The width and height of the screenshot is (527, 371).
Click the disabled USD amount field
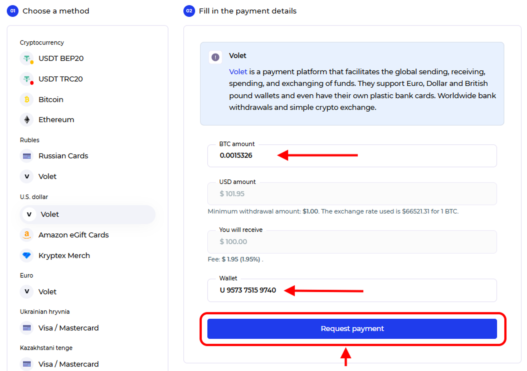click(352, 194)
